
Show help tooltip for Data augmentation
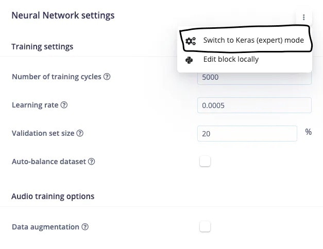click(85, 227)
